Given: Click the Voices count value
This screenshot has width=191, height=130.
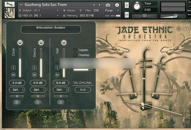Looking at the screenshot, I should tap(80, 10).
